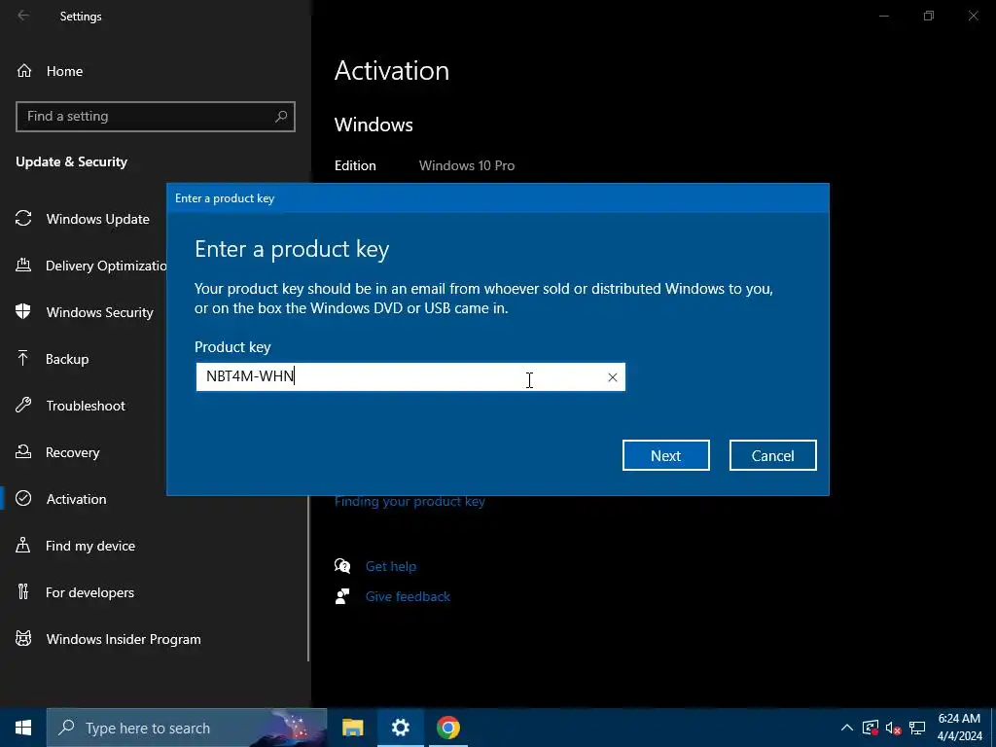The height and width of the screenshot is (747, 996).
Task: Clear product key field with X icon
Action: point(613,377)
